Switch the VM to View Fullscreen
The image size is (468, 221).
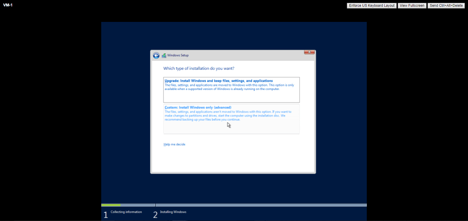pyautogui.click(x=412, y=5)
